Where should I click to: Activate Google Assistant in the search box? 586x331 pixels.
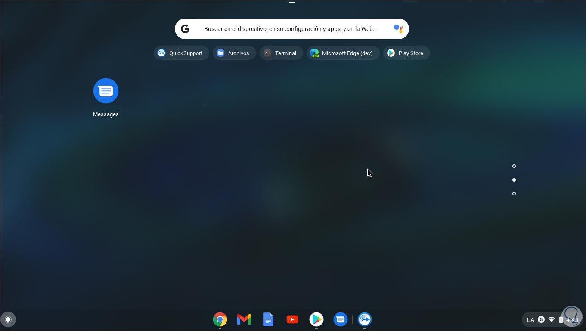tap(398, 29)
